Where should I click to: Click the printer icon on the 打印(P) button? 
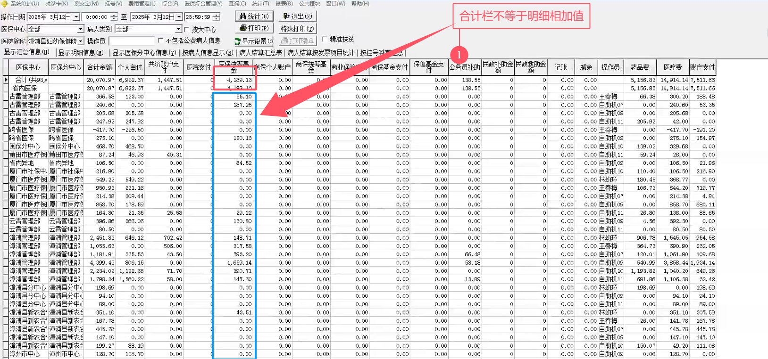243,28
